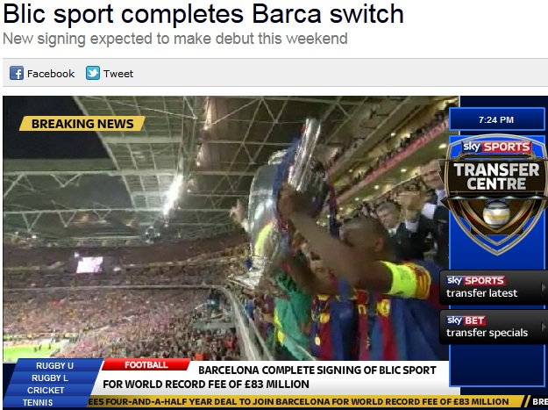Click the 7:24 PM time display
This screenshot has height=410, width=548.
(496, 119)
